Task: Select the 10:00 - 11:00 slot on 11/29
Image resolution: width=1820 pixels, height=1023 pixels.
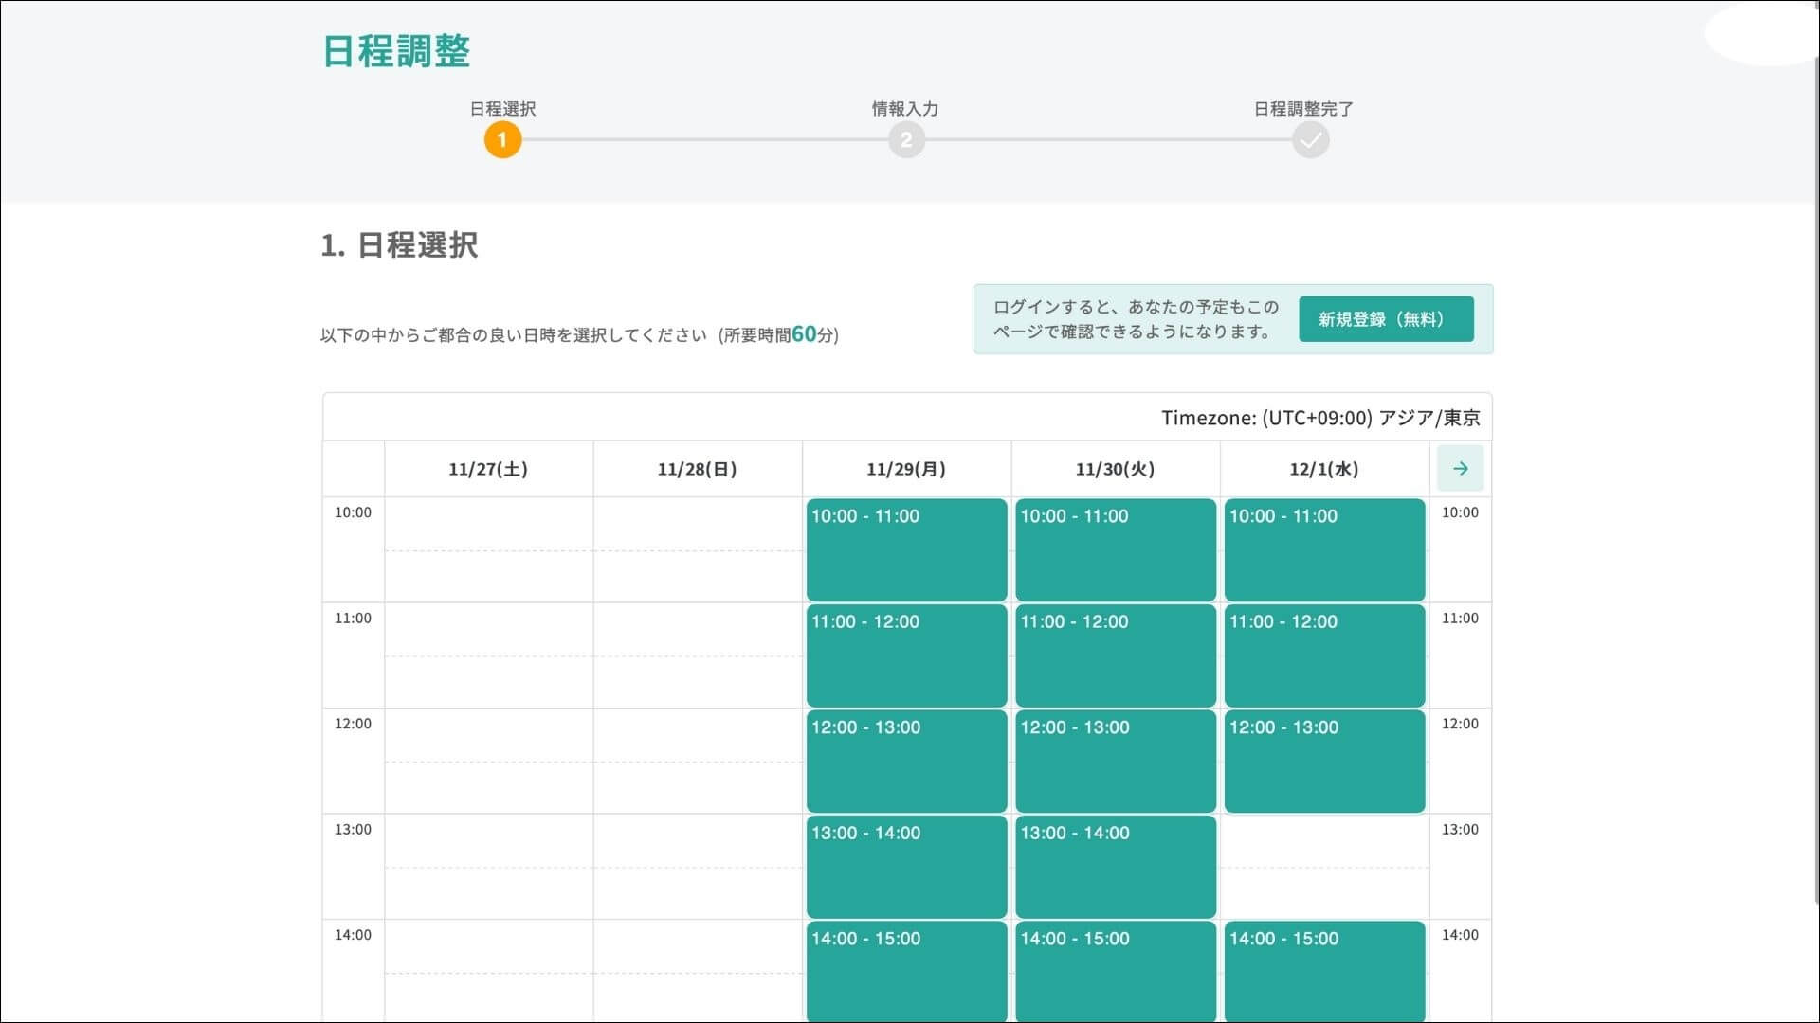Action: [x=906, y=549]
